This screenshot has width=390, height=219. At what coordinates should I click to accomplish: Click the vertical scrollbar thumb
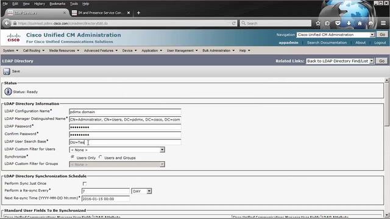387,104
